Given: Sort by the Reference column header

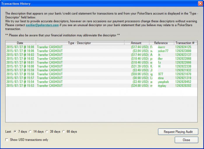Looking at the screenshot, I should pyautogui.click(x=162, y=43).
